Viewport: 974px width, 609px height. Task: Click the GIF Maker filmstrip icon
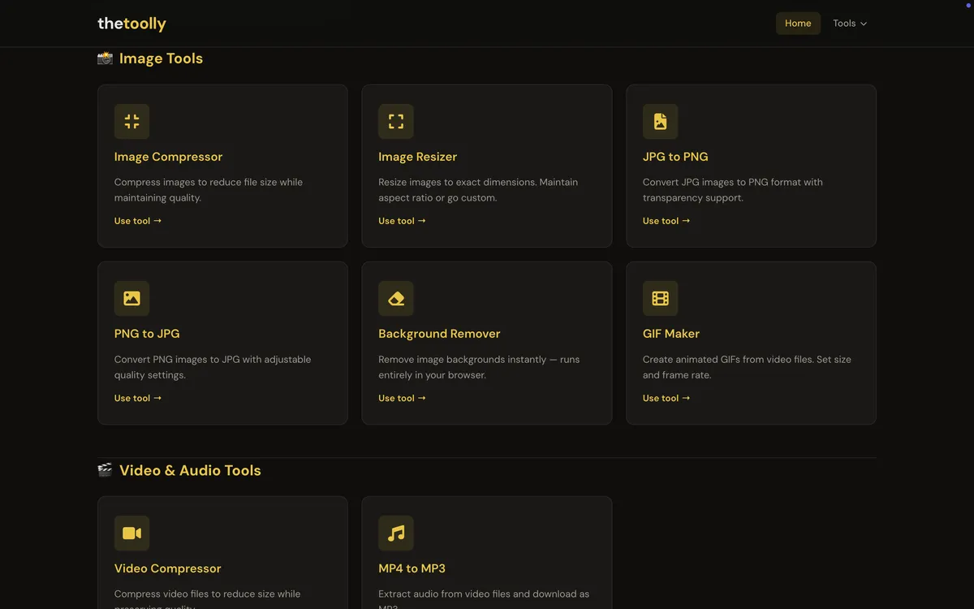coord(660,298)
